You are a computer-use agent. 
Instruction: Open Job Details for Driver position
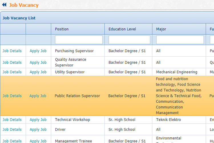pos(12,129)
